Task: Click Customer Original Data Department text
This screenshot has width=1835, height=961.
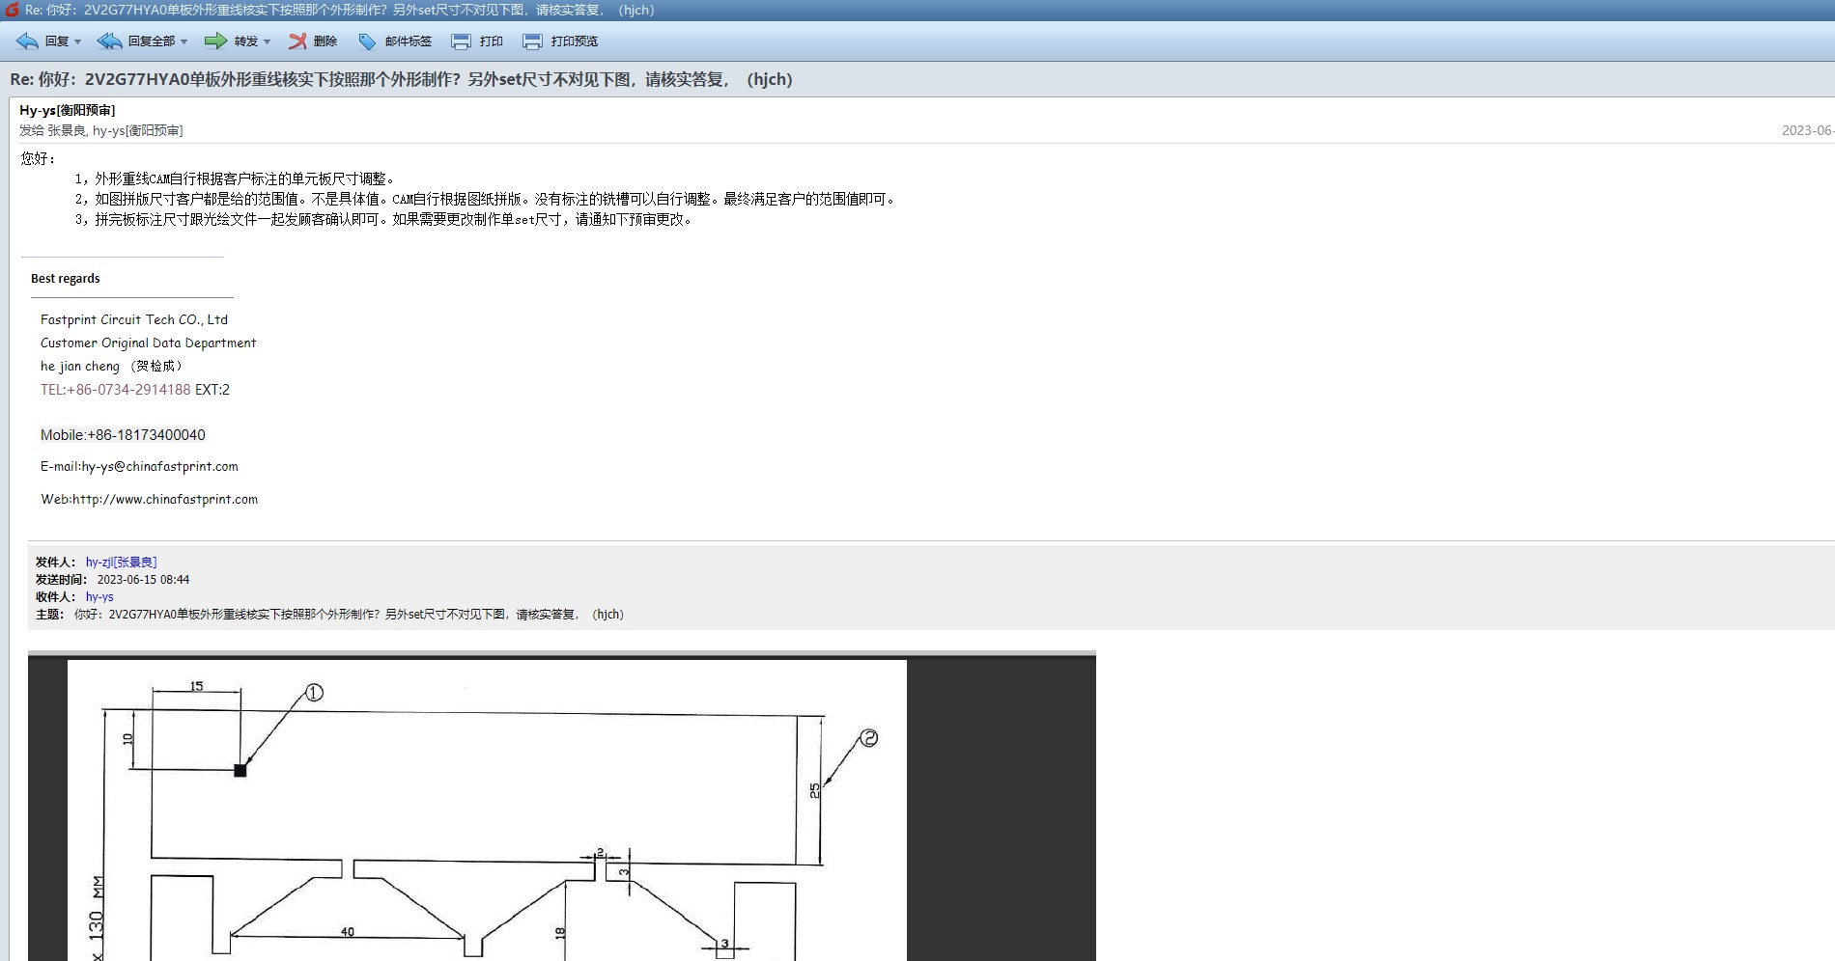Action: (149, 343)
